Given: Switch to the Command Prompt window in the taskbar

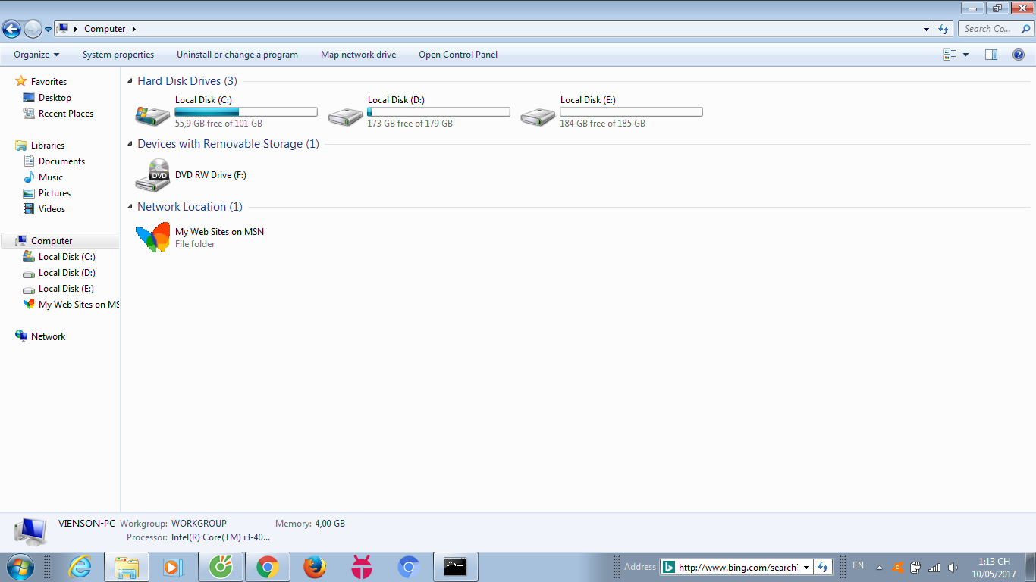Looking at the screenshot, I should (455, 567).
